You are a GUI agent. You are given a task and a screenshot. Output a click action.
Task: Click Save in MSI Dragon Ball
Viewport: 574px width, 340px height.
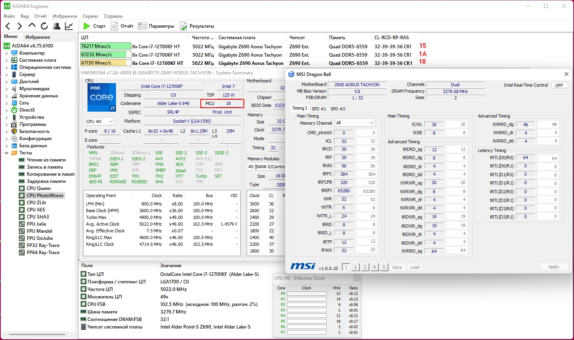[x=397, y=267]
